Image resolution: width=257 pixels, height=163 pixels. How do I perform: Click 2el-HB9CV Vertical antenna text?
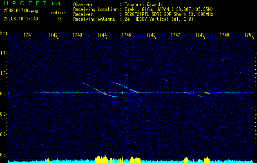(159, 19)
